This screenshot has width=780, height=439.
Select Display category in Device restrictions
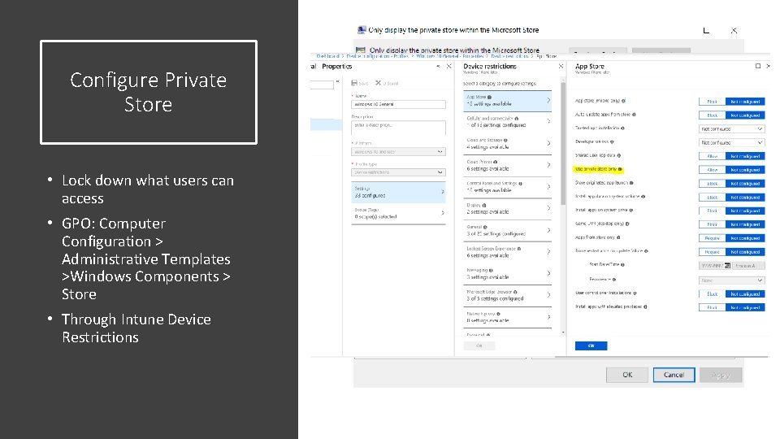[507, 209]
